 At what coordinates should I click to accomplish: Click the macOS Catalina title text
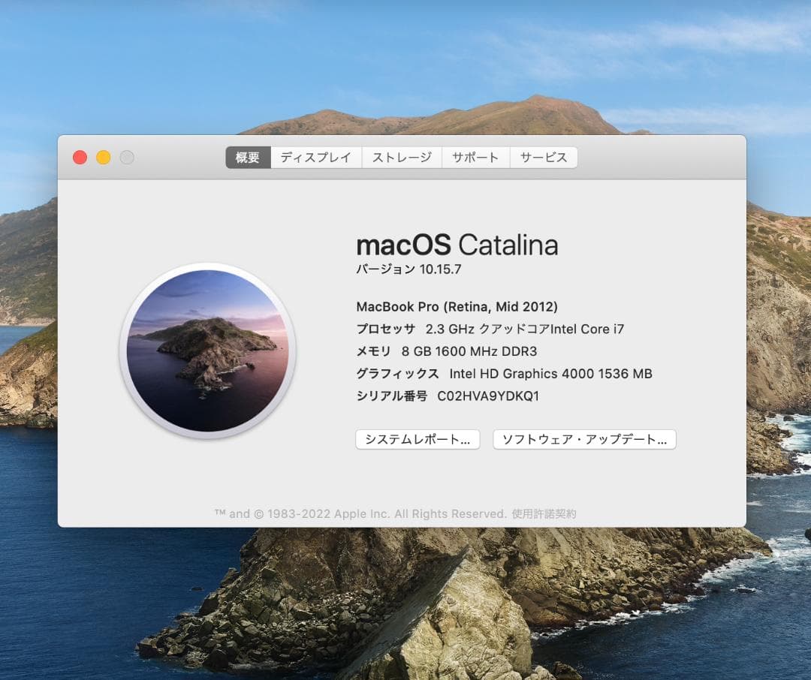(457, 245)
